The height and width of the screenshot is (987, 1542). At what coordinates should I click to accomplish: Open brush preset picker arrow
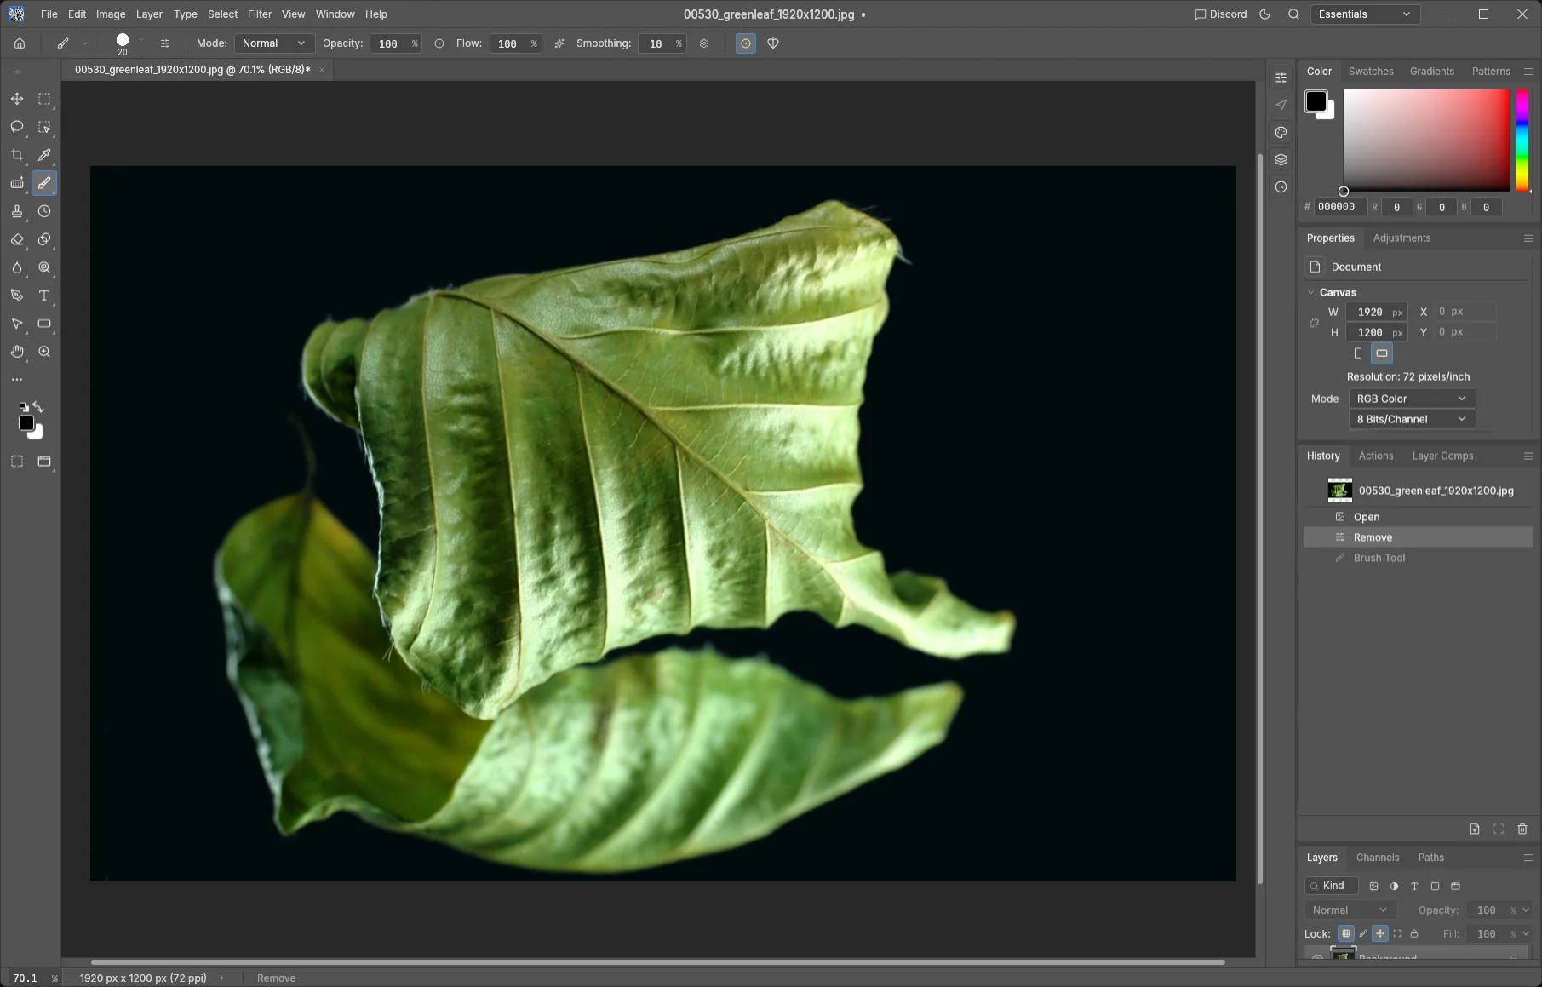(140, 39)
